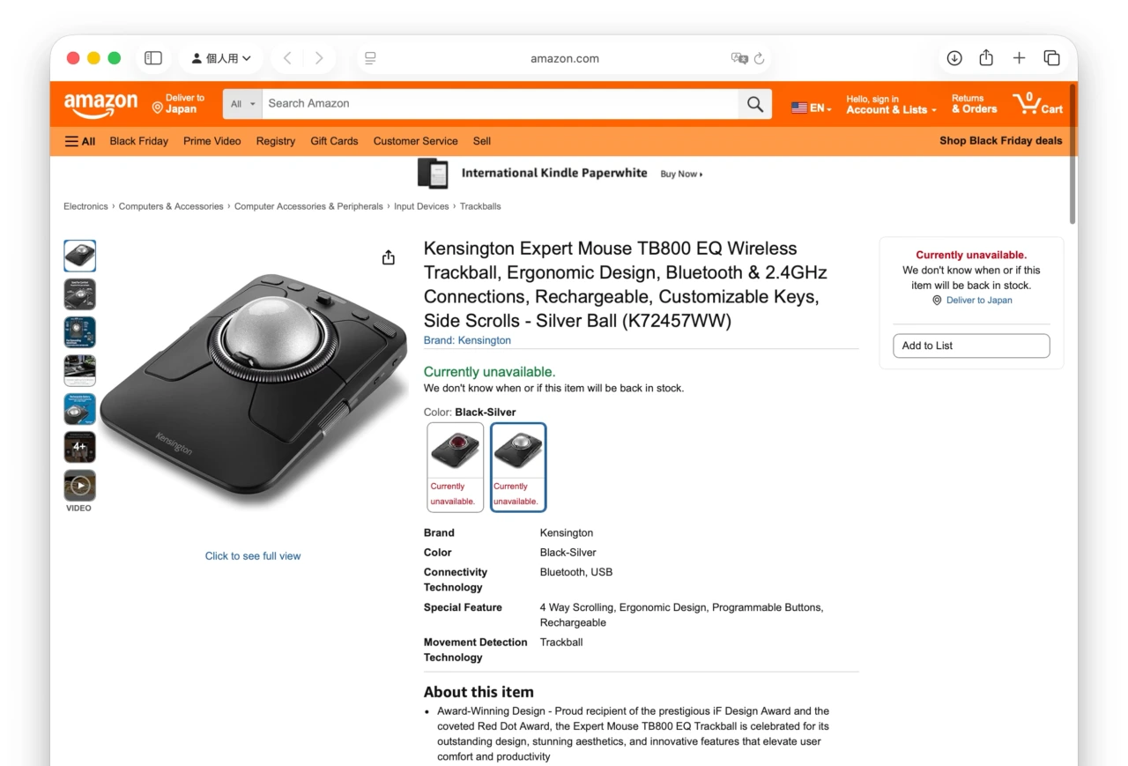
Task: Click the Safari downloads icon
Action: [954, 57]
